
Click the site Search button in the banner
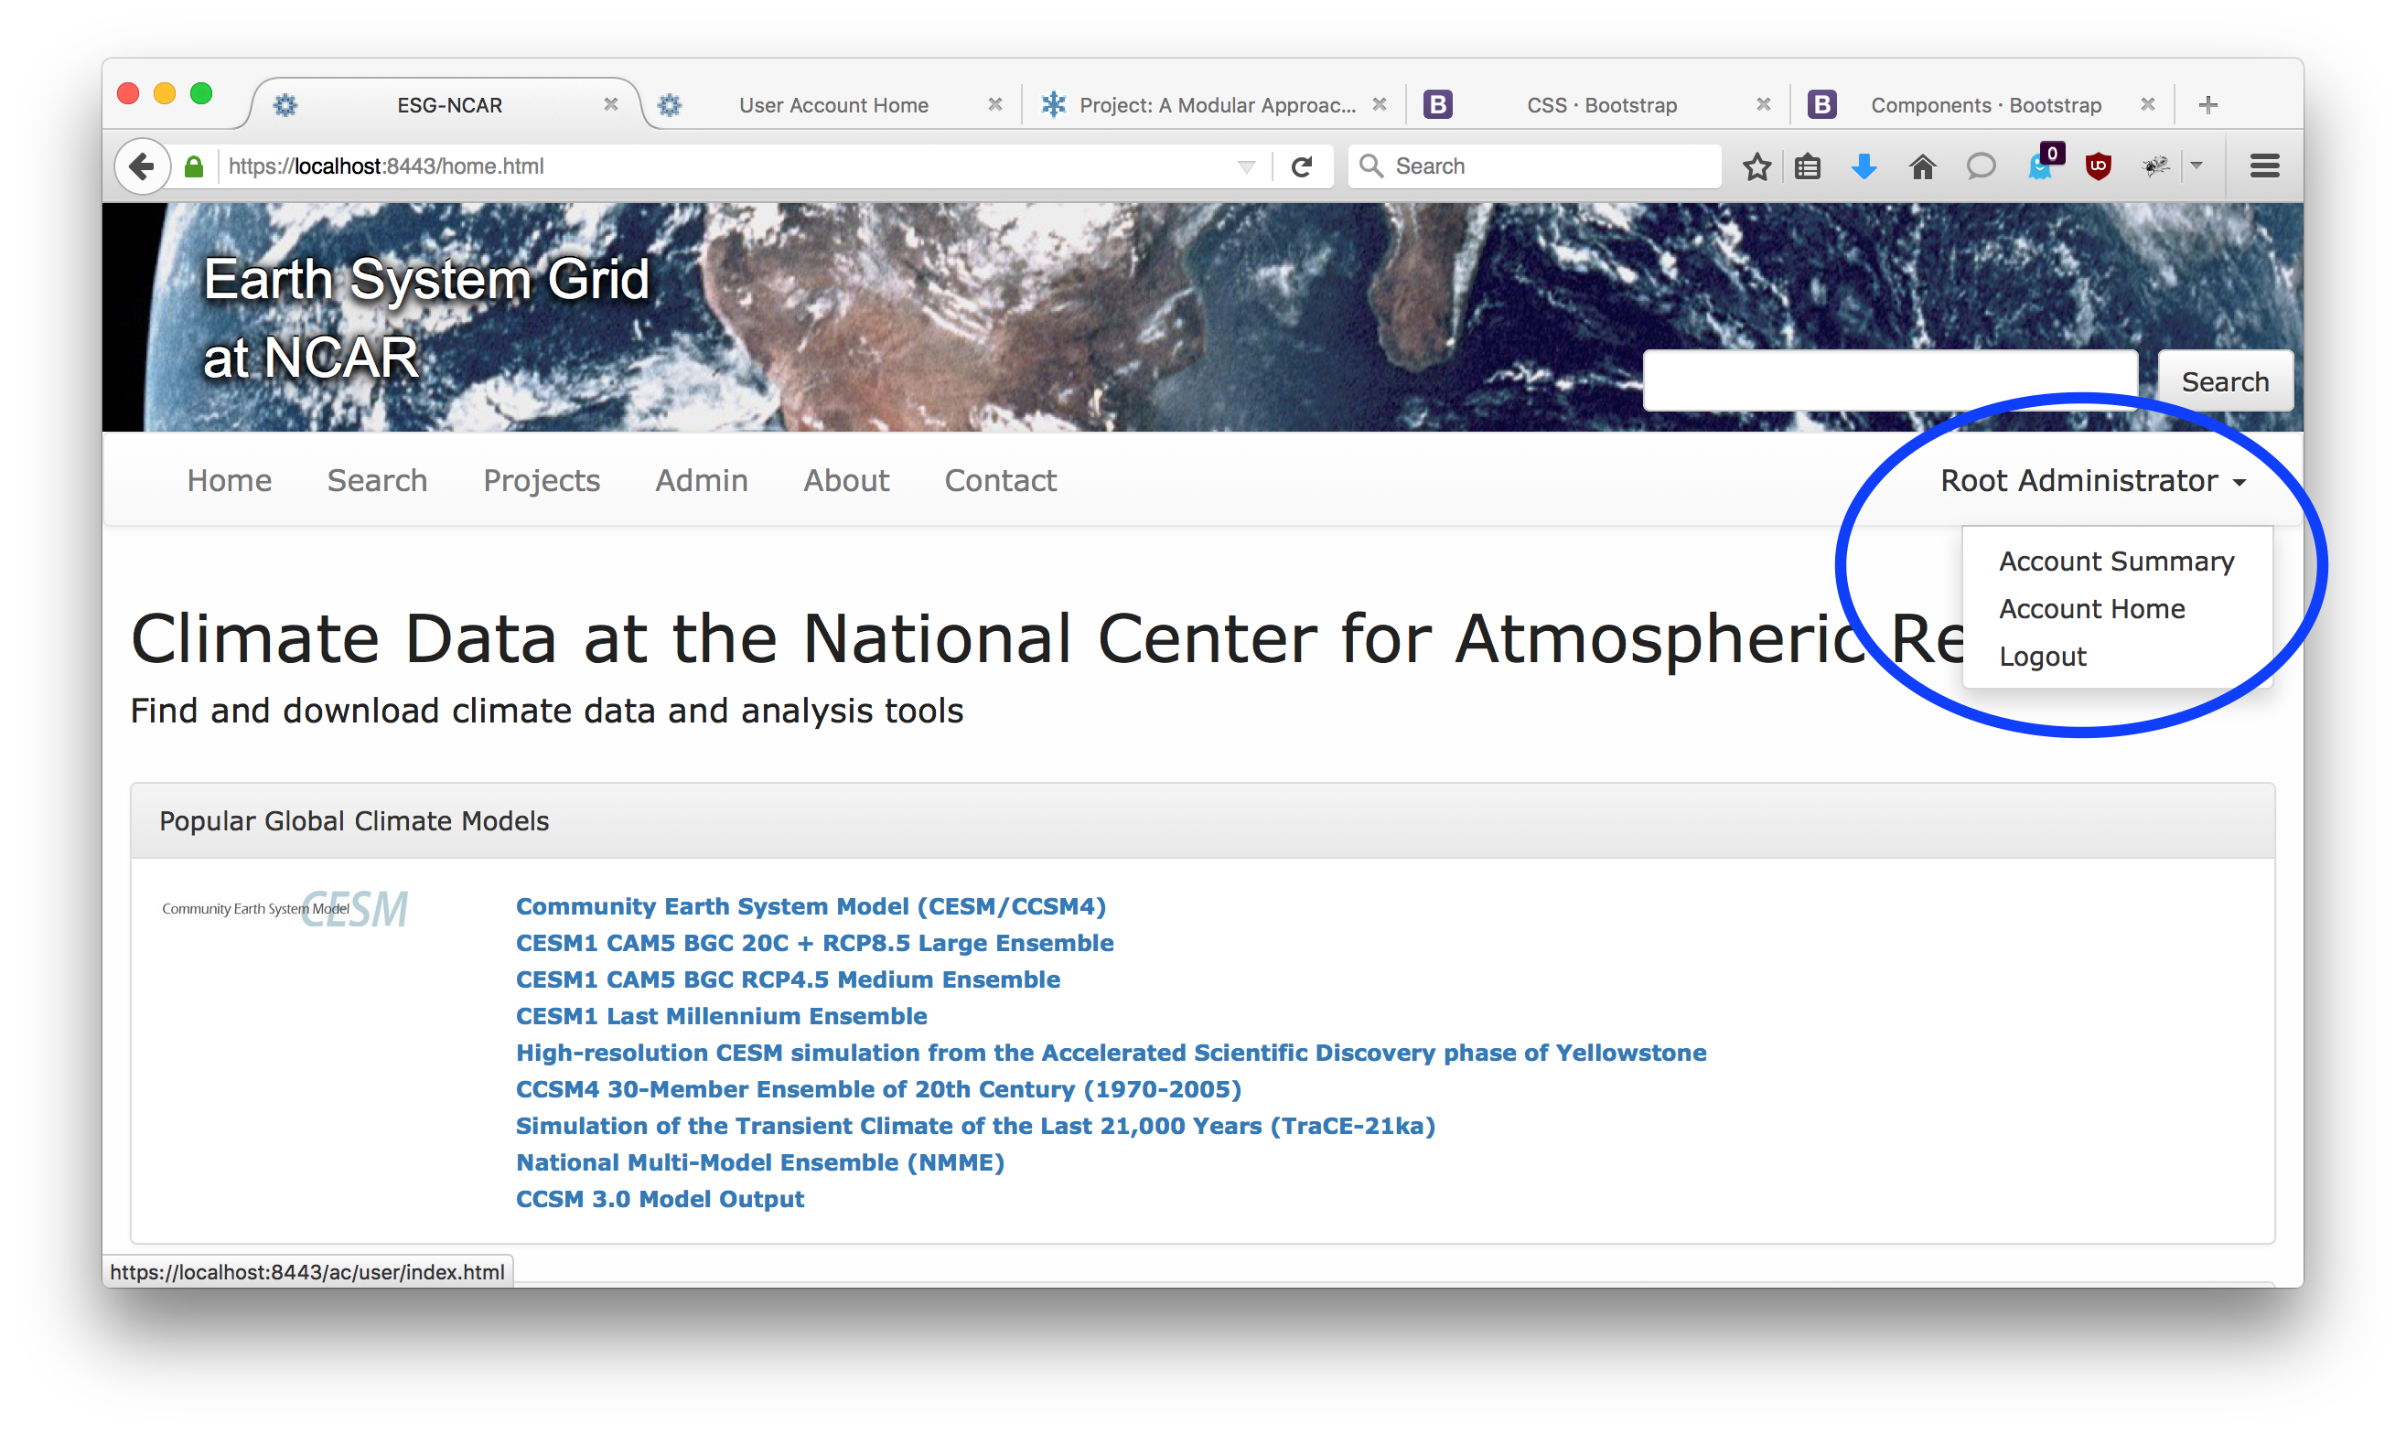(2224, 381)
